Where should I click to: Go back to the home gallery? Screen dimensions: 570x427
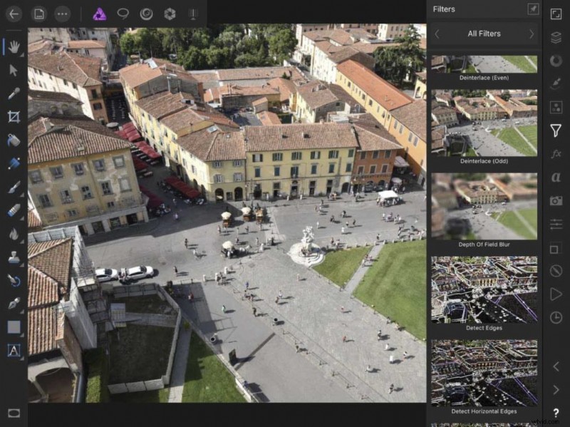point(14,14)
